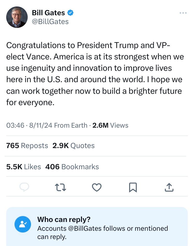The height and width of the screenshot is (246, 194).
Task: Open three-dot more options menu
Action: [x=183, y=13]
